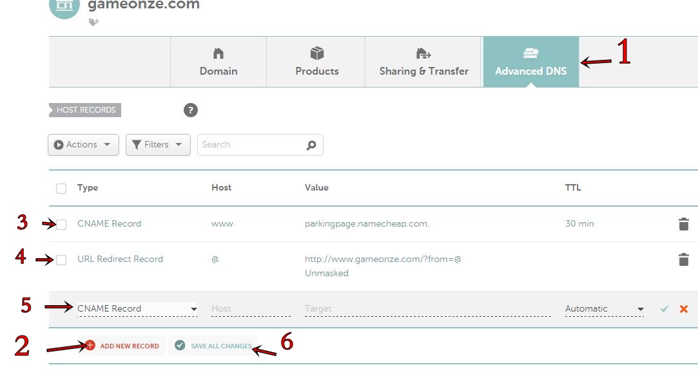Click the search magnifier icon

(311, 145)
